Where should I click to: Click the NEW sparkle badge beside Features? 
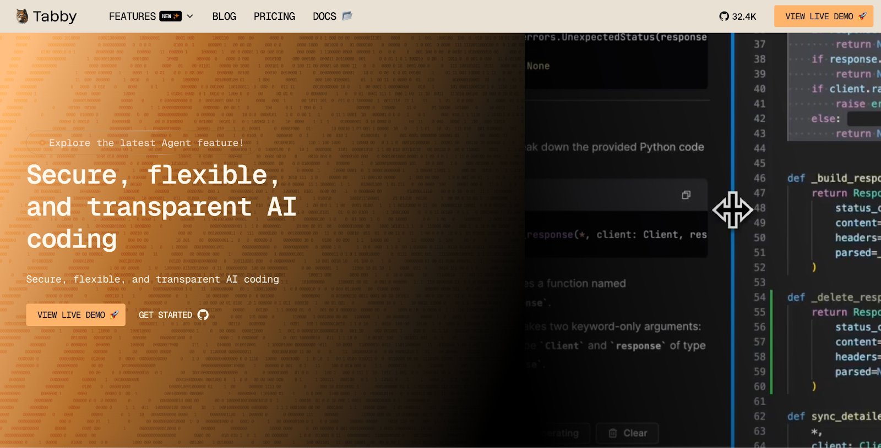170,16
